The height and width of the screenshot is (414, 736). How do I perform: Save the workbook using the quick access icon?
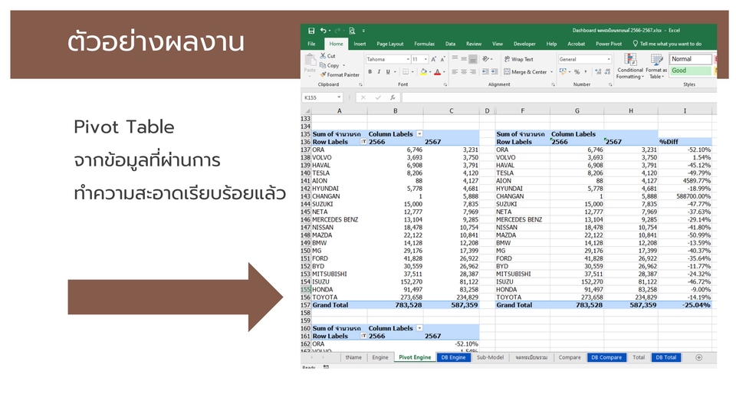(x=310, y=31)
